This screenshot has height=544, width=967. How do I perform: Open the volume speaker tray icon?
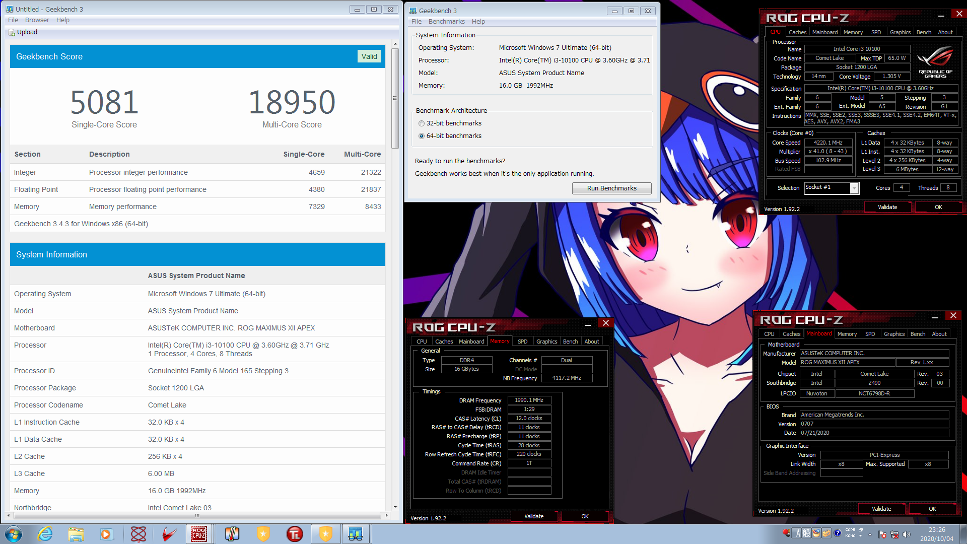click(x=907, y=534)
